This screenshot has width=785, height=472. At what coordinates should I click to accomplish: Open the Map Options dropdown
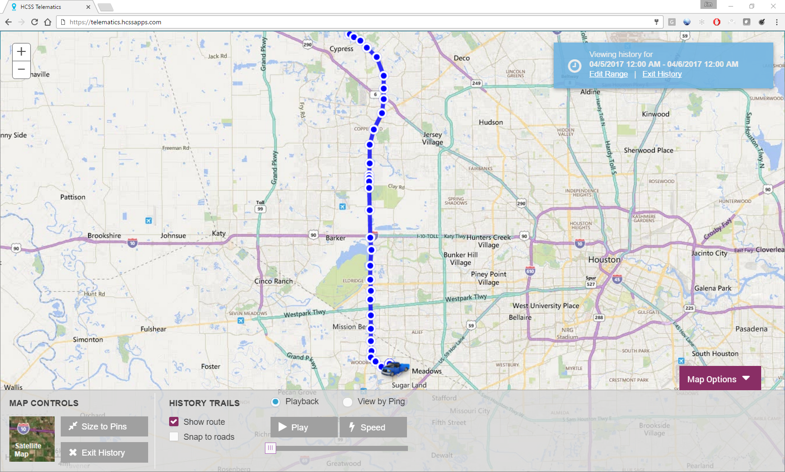tap(719, 379)
